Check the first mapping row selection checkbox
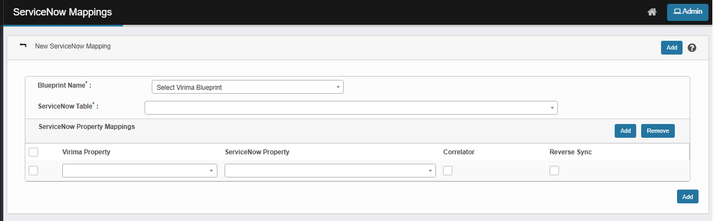714x221 pixels. (33, 171)
